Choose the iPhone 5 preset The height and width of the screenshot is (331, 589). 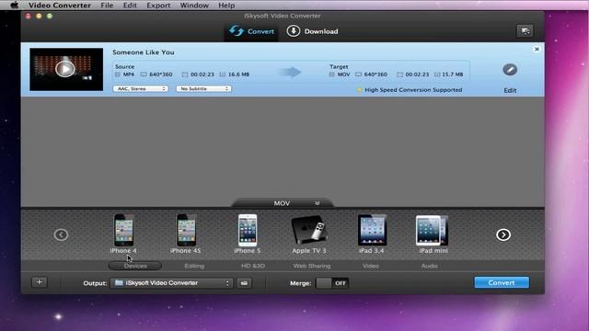(x=248, y=234)
